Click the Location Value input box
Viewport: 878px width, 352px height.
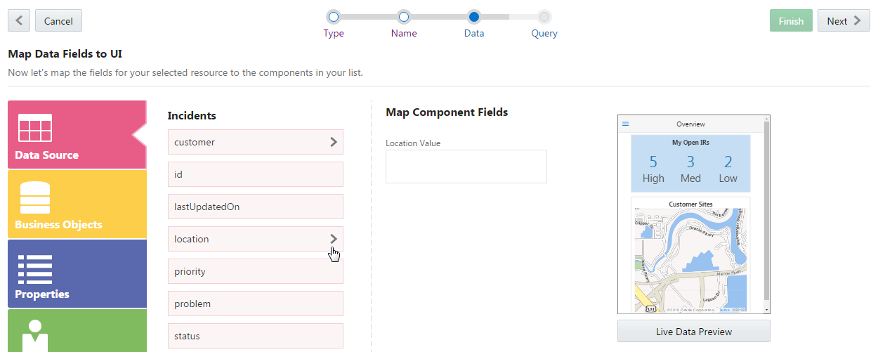click(466, 167)
